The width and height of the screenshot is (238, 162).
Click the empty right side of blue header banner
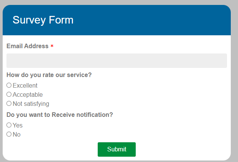click(x=171, y=20)
